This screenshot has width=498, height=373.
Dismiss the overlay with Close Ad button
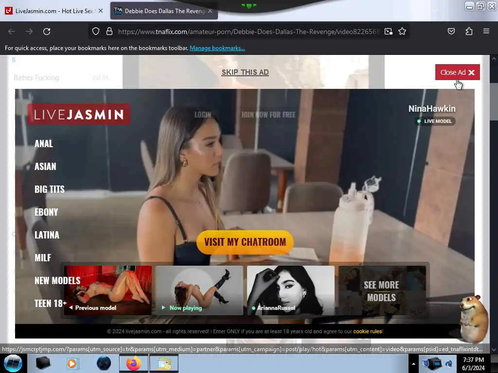pos(457,72)
